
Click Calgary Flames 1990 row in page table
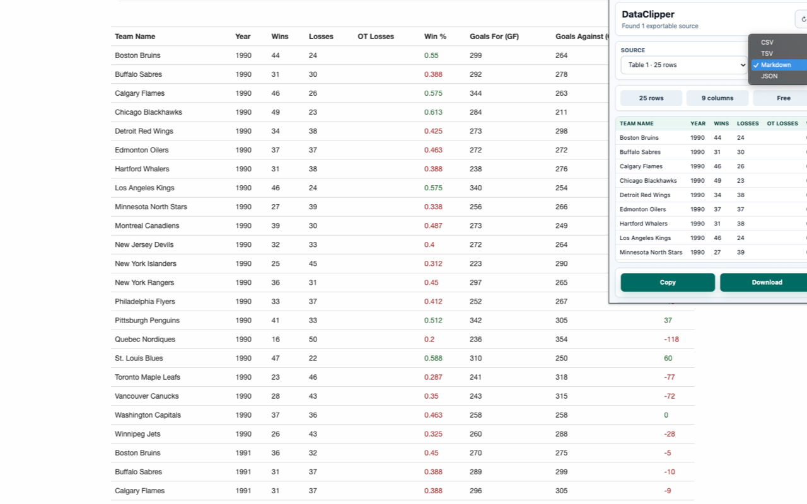[x=359, y=93]
